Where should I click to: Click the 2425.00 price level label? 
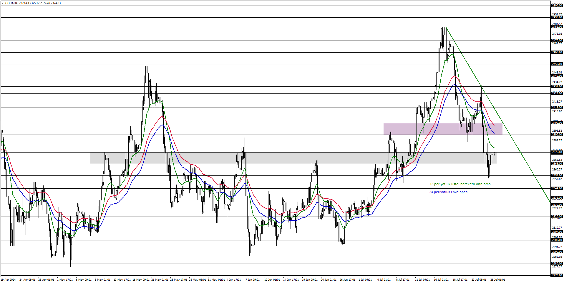coord(557,93)
